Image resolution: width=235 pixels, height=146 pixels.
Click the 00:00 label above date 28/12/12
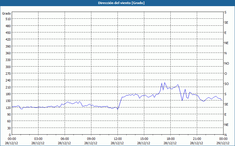pos(12,139)
